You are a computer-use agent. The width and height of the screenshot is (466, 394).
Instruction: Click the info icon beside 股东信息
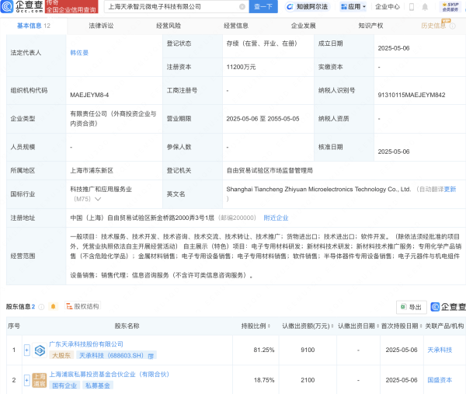coord(41,307)
